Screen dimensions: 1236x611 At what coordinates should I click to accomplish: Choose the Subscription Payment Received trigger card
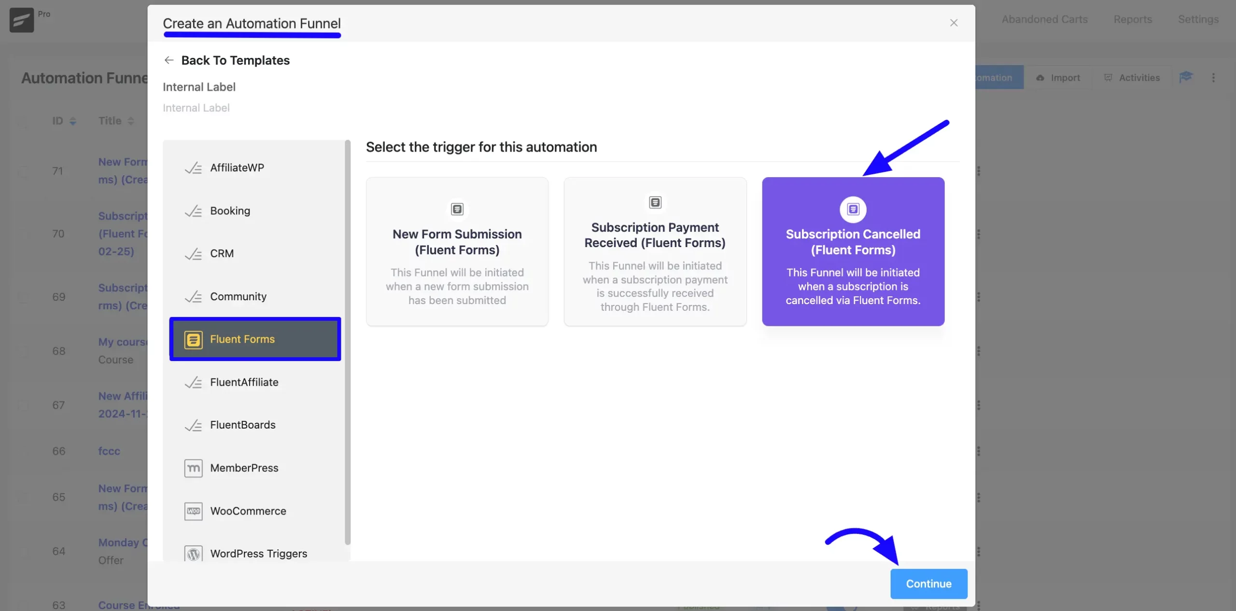[x=655, y=251]
